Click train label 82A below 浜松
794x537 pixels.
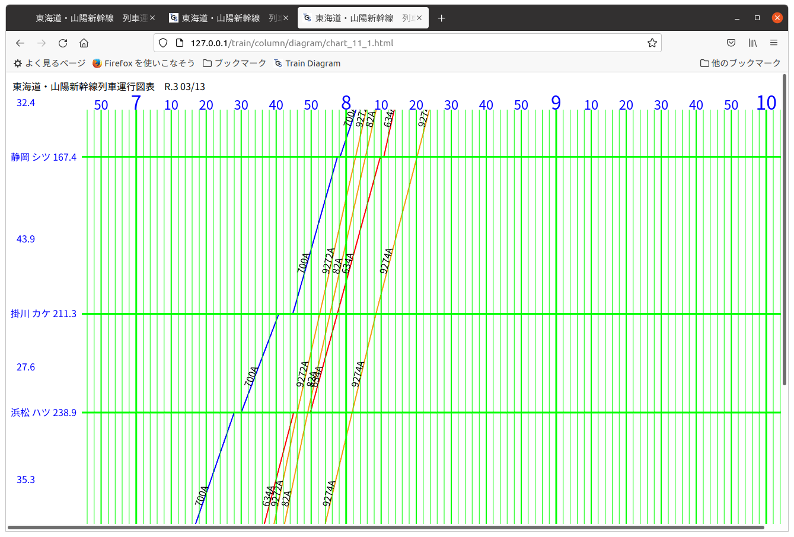click(287, 498)
